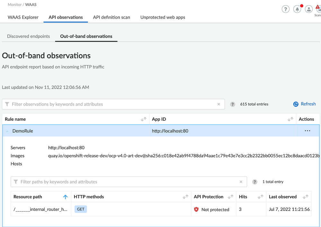This screenshot has height=227, width=321.
Task: Clear the observations filter with X
Action: 219,104
